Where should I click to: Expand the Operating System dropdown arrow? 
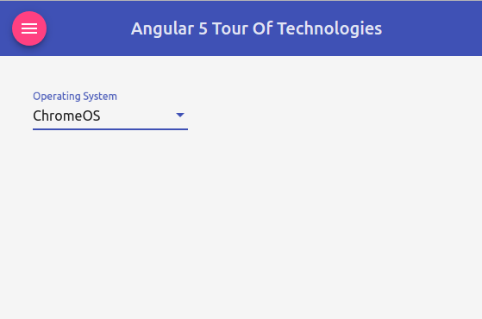(180, 116)
